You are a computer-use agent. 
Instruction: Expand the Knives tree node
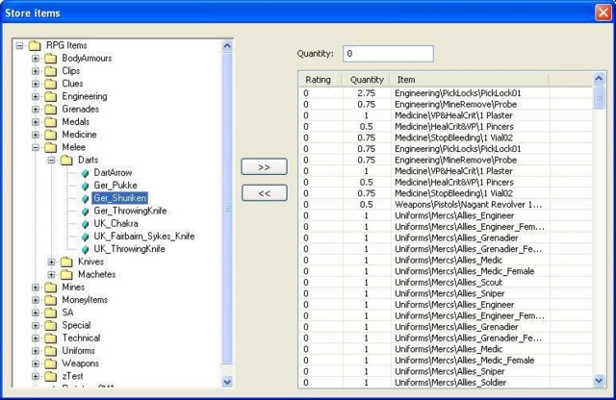point(51,262)
